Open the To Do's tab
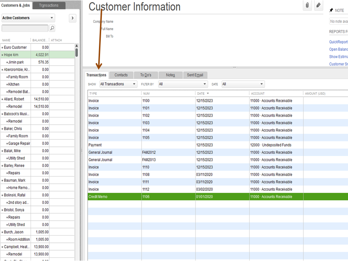Image resolution: width=348 pixels, height=261 pixels. (x=146, y=75)
